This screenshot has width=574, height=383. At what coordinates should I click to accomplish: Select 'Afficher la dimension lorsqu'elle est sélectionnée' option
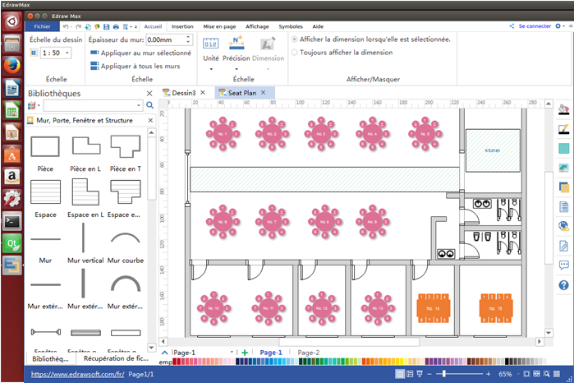tap(295, 39)
